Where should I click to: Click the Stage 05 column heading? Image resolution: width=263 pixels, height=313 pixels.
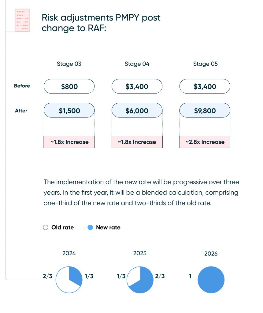206,64
